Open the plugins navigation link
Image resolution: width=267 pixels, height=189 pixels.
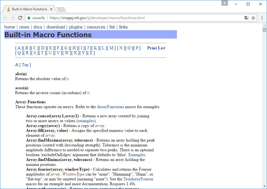click(76, 27)
